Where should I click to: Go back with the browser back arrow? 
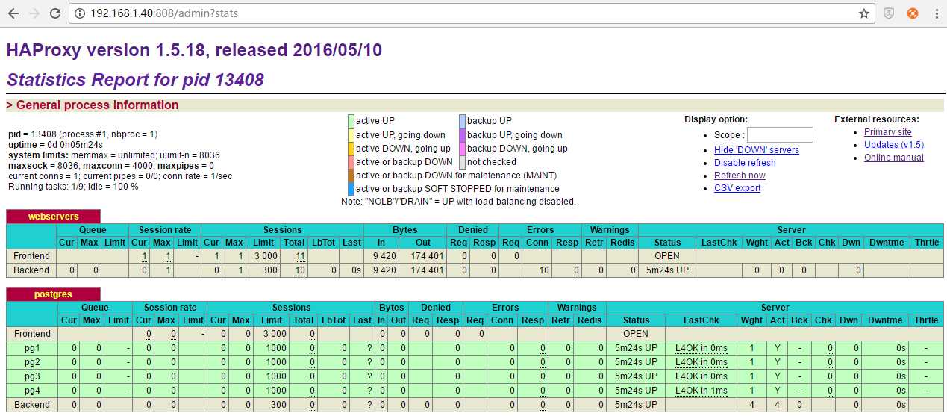pos(13,13)
